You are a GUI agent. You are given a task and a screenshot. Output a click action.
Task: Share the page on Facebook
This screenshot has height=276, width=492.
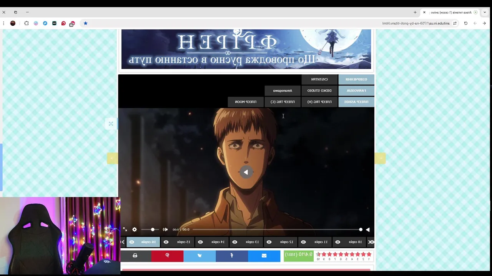[x=232, y=256]
